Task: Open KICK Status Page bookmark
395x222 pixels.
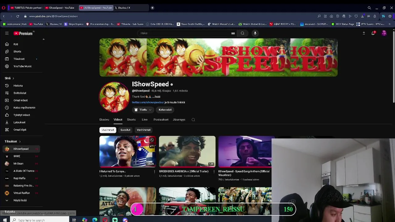Action: pyautogui.click(x=343, y=24)
